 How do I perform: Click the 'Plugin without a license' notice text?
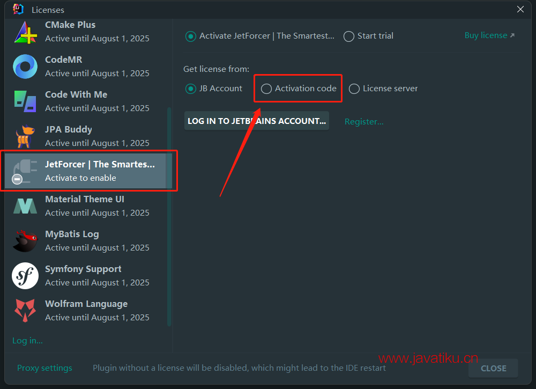coord(239,368)
